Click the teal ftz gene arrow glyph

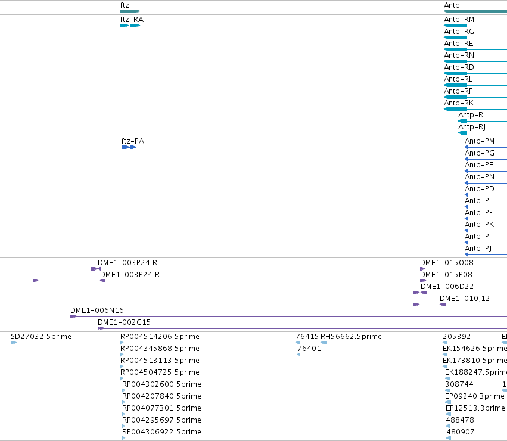(130, 11)
